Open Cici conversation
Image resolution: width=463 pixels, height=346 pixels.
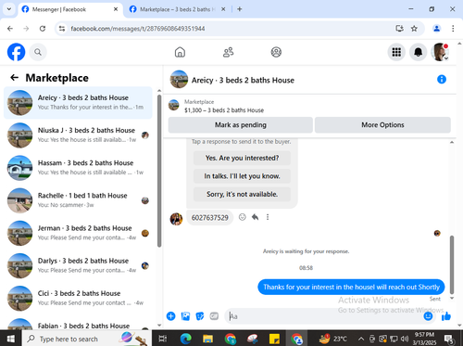click(78, 299)
